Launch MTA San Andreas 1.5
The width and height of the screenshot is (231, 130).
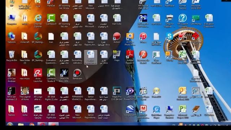pyautogui.click(x=12, y=94)
